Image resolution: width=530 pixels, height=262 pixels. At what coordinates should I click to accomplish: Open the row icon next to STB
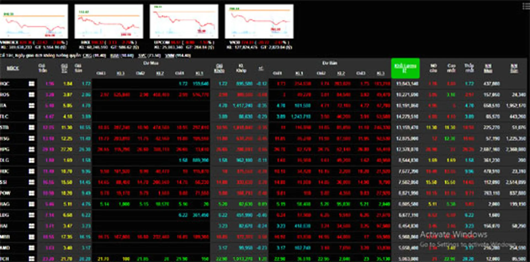point(32,127)
